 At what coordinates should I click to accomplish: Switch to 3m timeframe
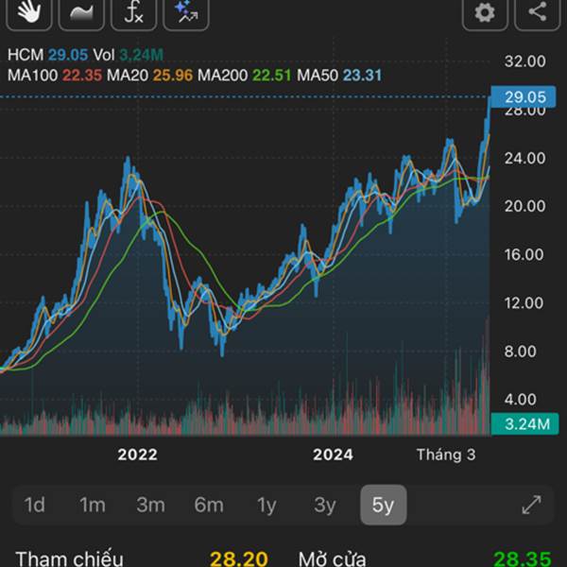coord(150,505)
